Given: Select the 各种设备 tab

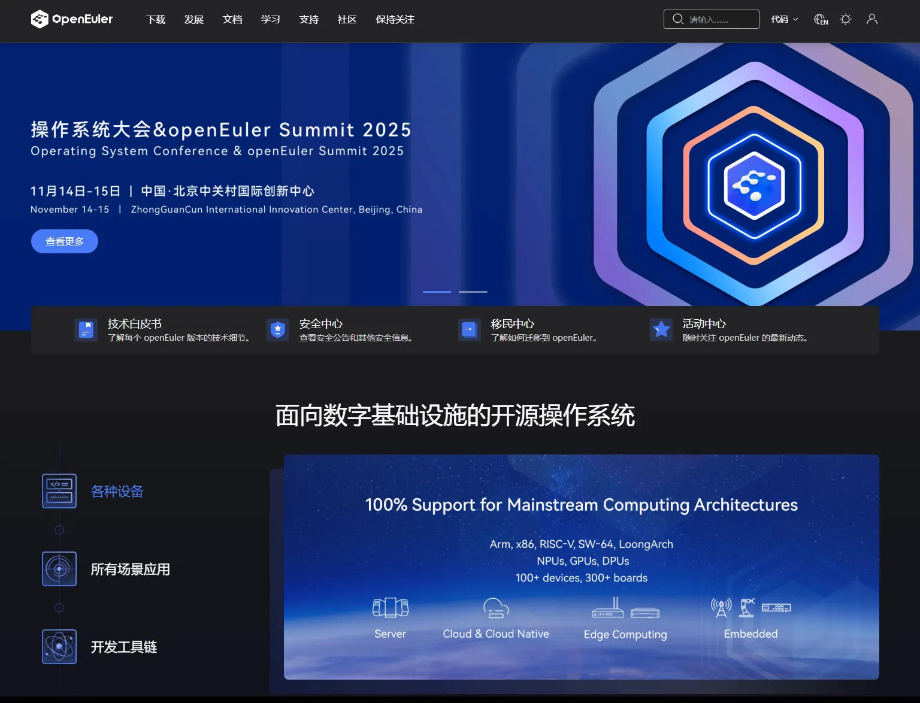Looking at the screenshot, I should tap(117, 492).
